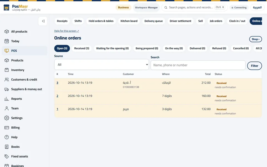
Task: Go to Held orders & tables
Action: pos(101,21)
